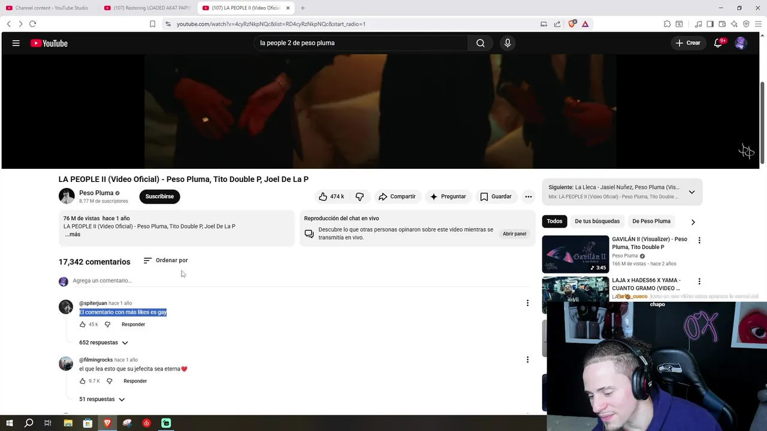
Task: Select the Todos filter chip
Action: [554, 221]
